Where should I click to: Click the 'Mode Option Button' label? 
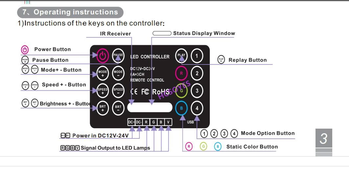tap(268, 133)
